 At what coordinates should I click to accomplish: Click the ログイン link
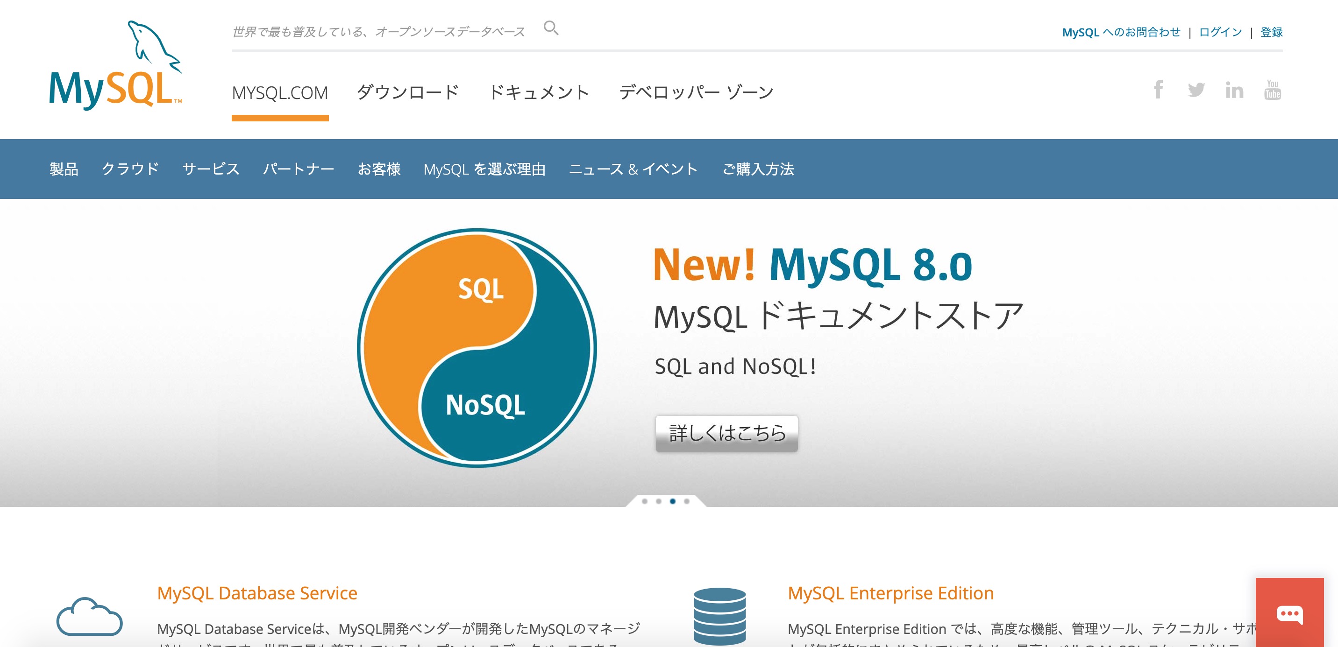tap(1220, 32)
